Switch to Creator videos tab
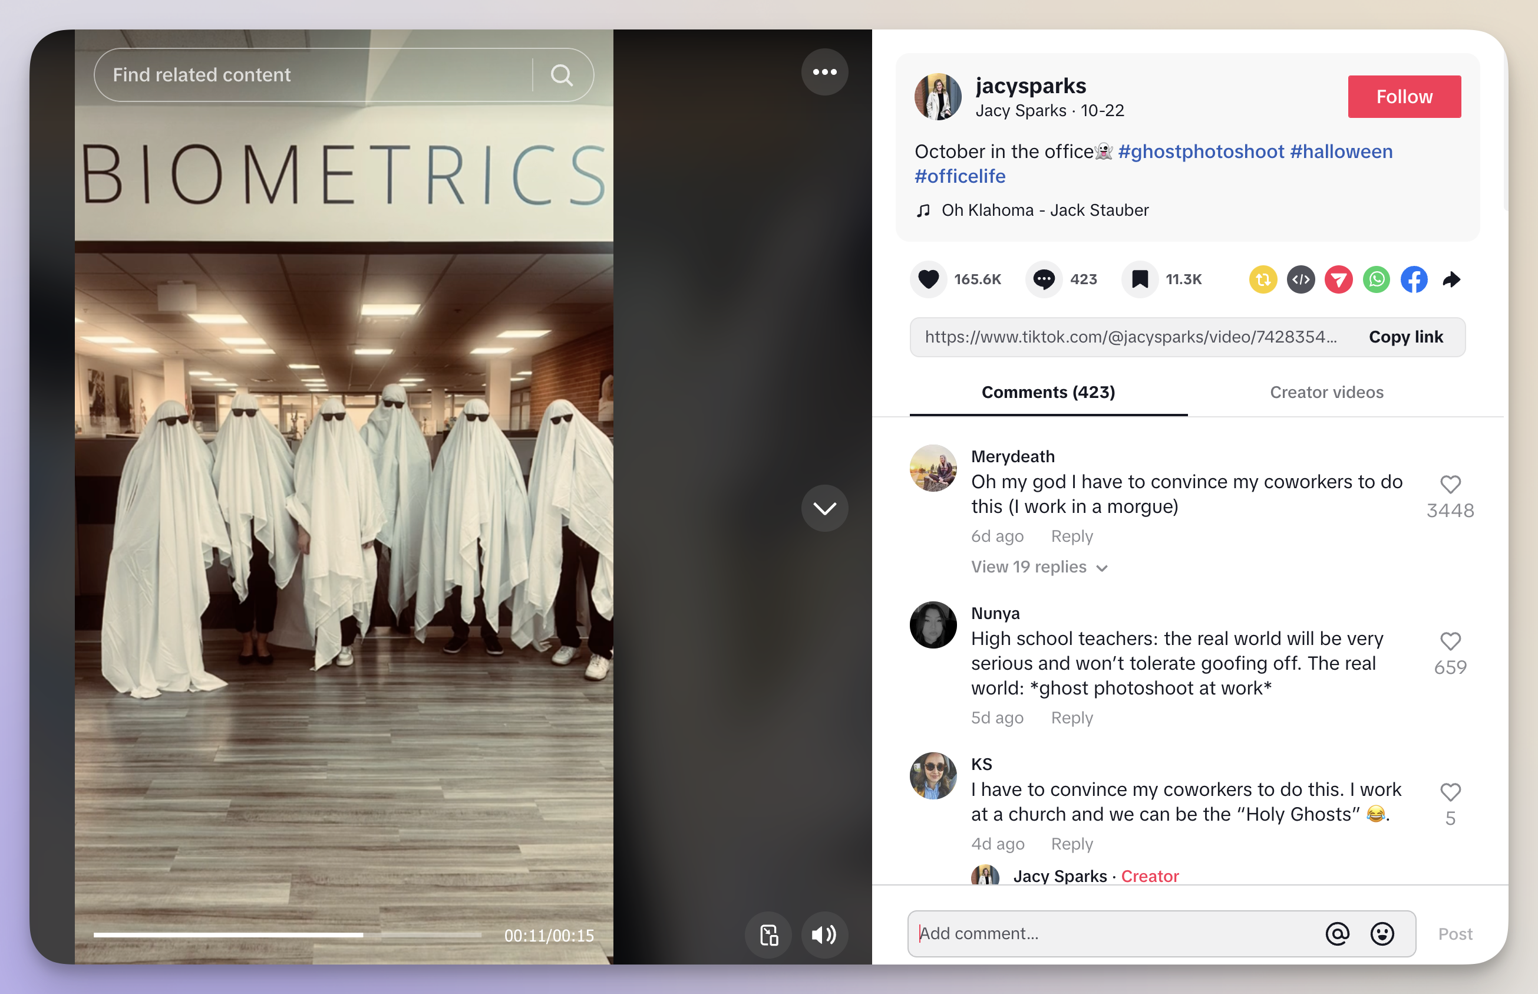Viewport: 1538px width, 994px height. pos(1326,391)
